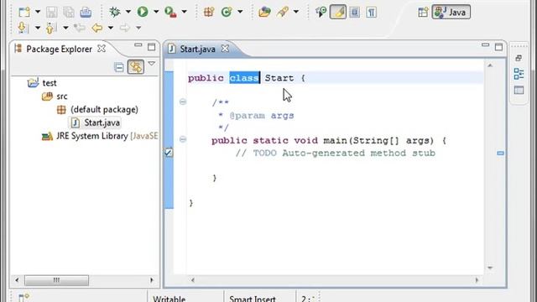The height and width of the screenshot is (302, 537).
Task: Click Package Explorer scroll right arrow
Action: pos(152,280)
